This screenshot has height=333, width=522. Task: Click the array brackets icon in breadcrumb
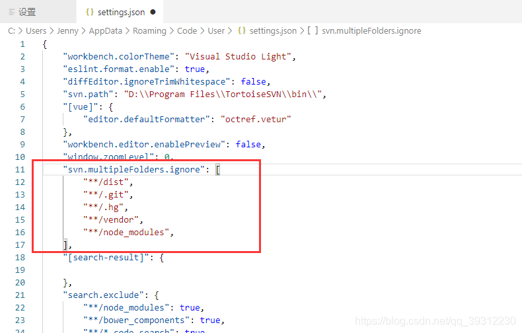click(313, 30)
